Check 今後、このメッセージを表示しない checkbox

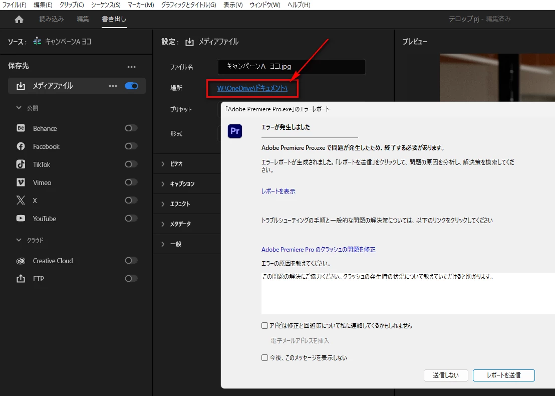[265, 358]
